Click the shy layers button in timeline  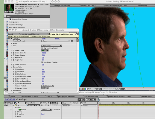click(88, 100)
